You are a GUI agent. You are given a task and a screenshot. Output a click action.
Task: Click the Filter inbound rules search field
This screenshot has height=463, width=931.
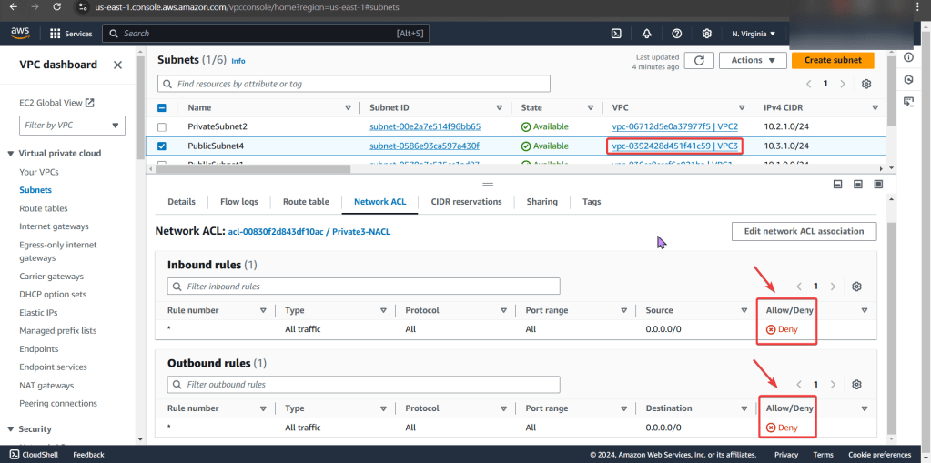click(363, 287)
